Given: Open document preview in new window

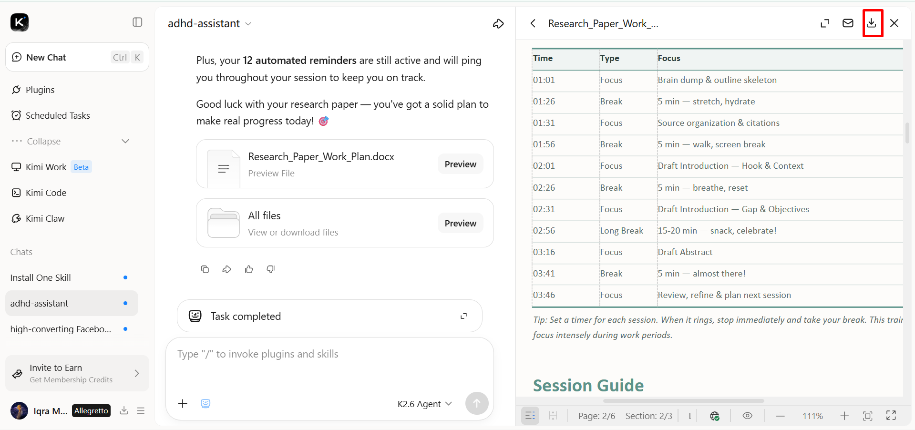Looking at the screenshot, I should point(825,23).
